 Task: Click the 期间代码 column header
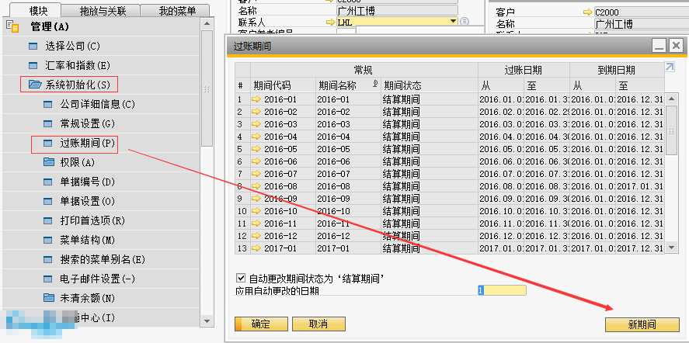pos(283,85)
